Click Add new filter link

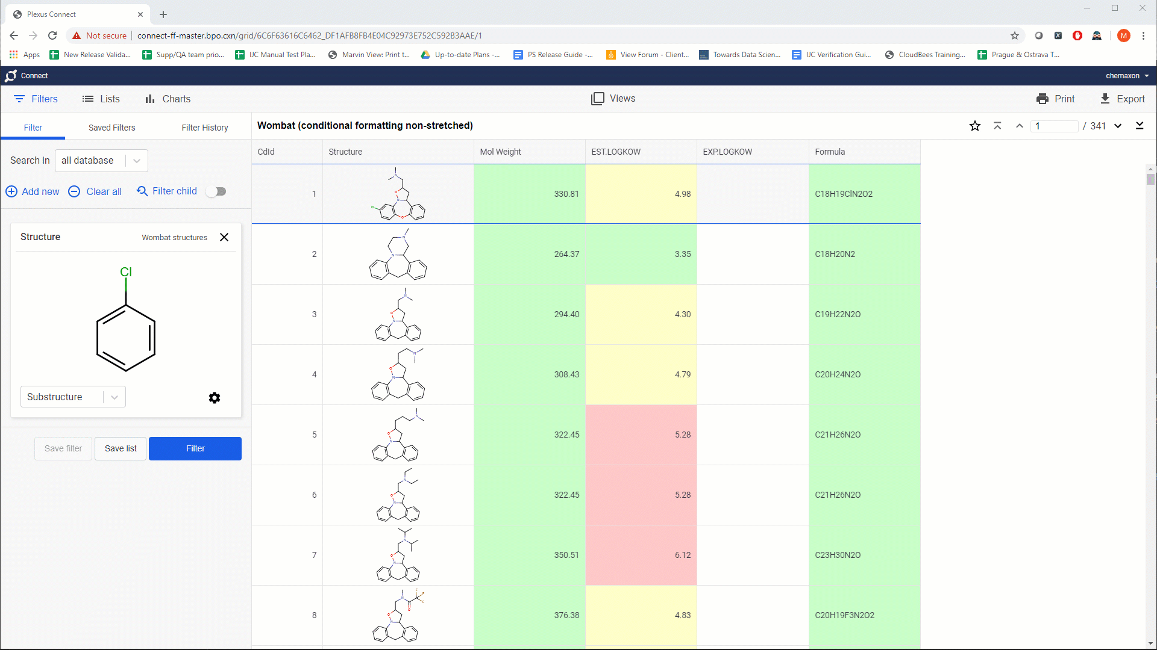[x=33, y=191]
